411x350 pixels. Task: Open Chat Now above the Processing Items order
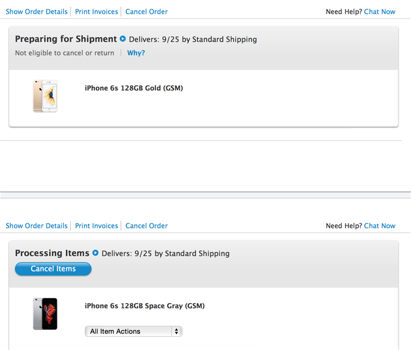pos(380,225)
